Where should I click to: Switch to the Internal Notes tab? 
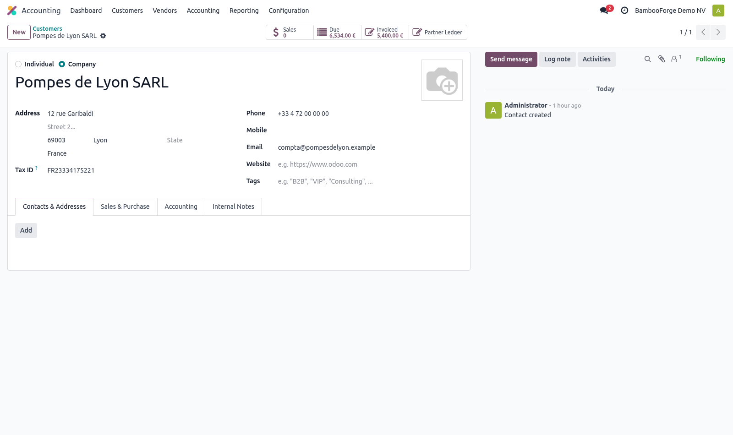[x=233, y=207]
